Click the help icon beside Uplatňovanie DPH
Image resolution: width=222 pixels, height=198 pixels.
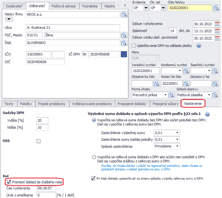click(x=199, y=46)
